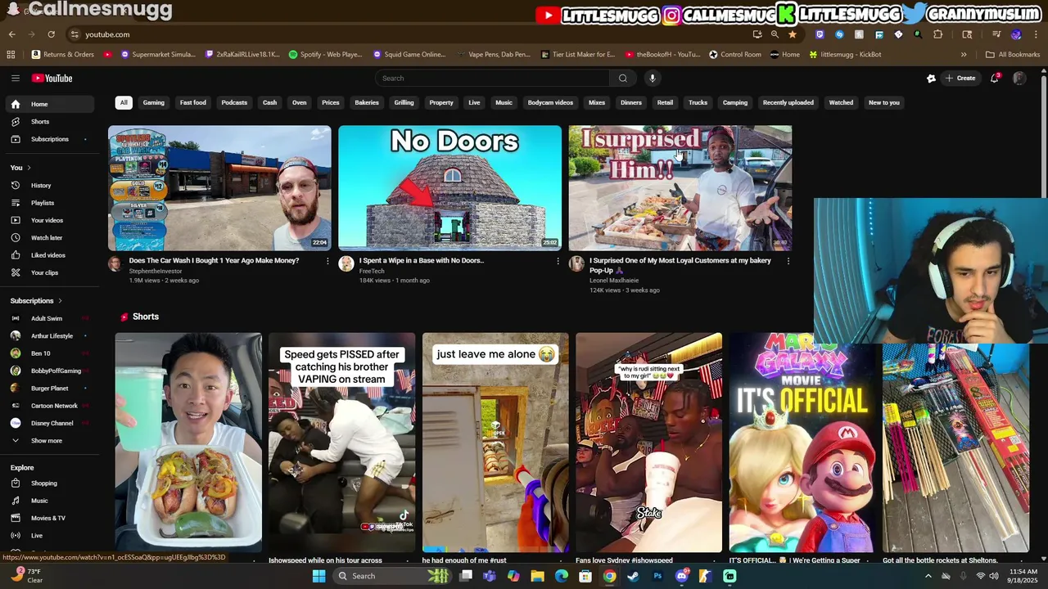
Task: Open the Control Room bookmark
Action: coord(735,55)
